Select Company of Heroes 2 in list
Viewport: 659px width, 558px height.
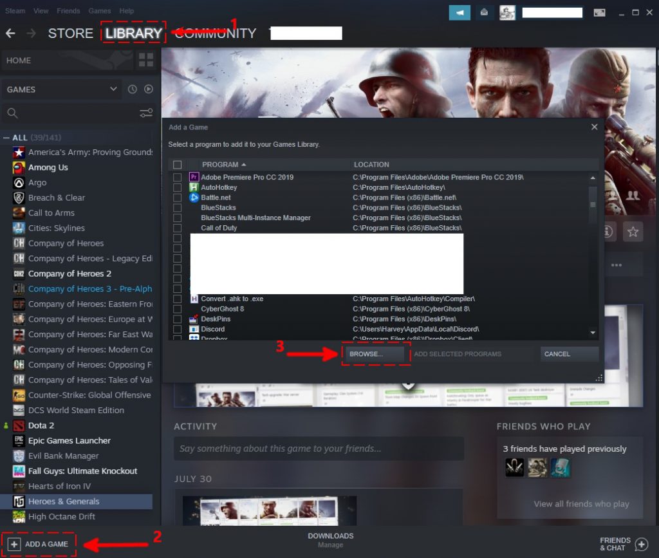(77, 274)
